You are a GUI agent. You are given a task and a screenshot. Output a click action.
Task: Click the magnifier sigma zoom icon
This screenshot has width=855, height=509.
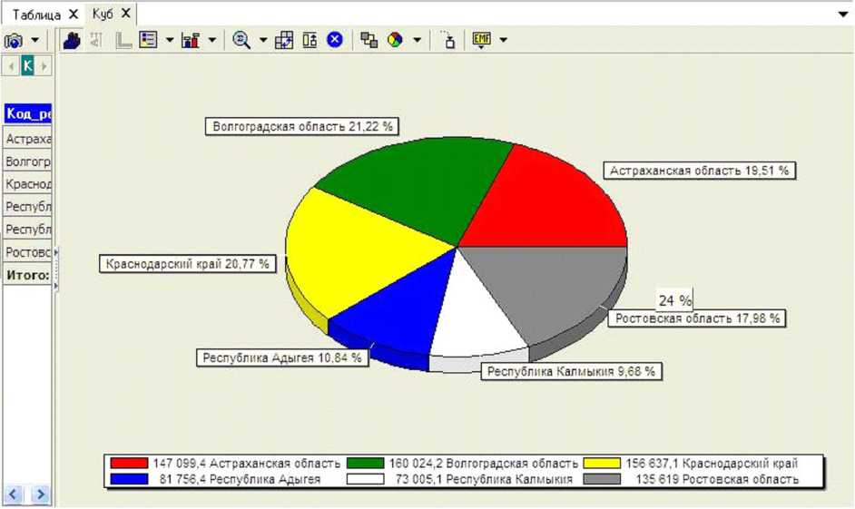point(241,40)
